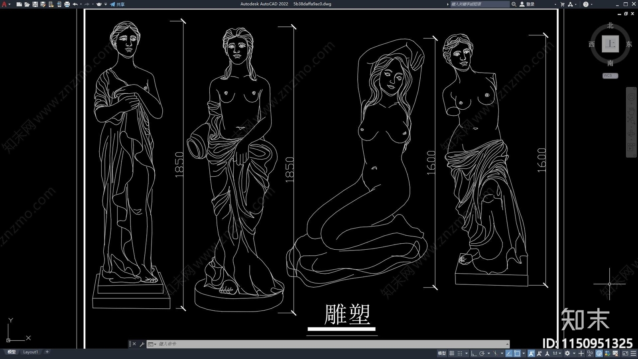Select the 模型 model tab

[12, 352]
